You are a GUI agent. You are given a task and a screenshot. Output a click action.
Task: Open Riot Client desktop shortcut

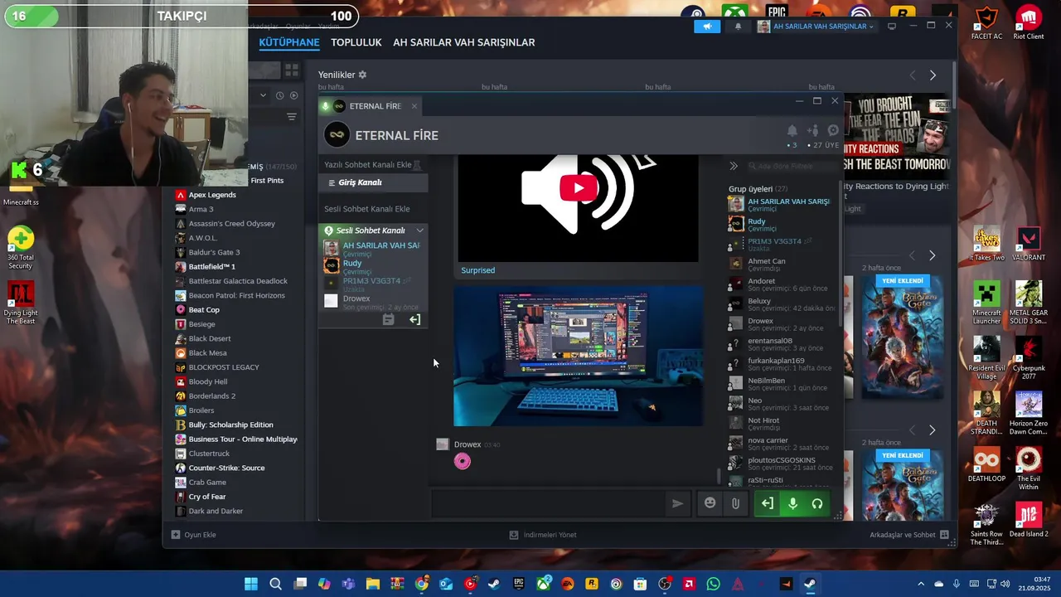pyautogui.click(x=1029, y=22)
